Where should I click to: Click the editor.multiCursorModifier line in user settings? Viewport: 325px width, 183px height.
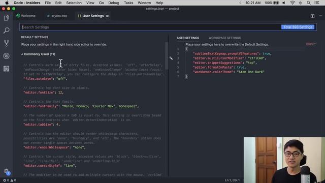pos(229,58)
